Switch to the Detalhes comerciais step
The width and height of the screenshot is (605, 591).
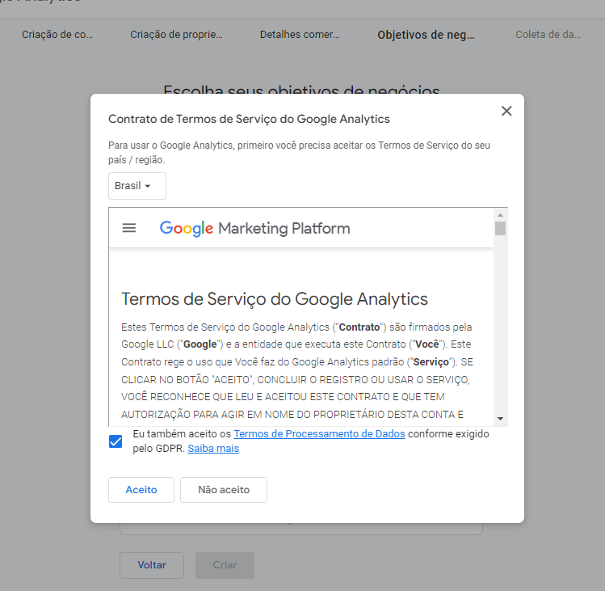[300, 35]
